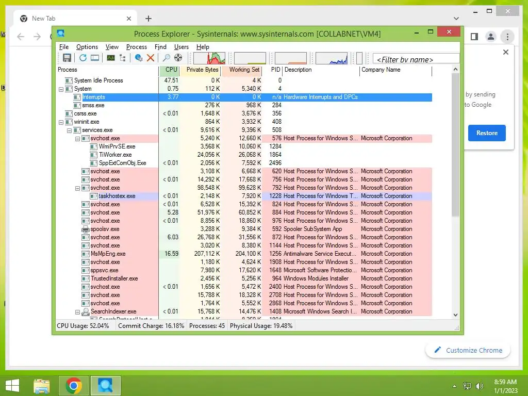Screen dimensions: 528x396
Task: Toggle the process tree view icon
Action: click(123, 58)
